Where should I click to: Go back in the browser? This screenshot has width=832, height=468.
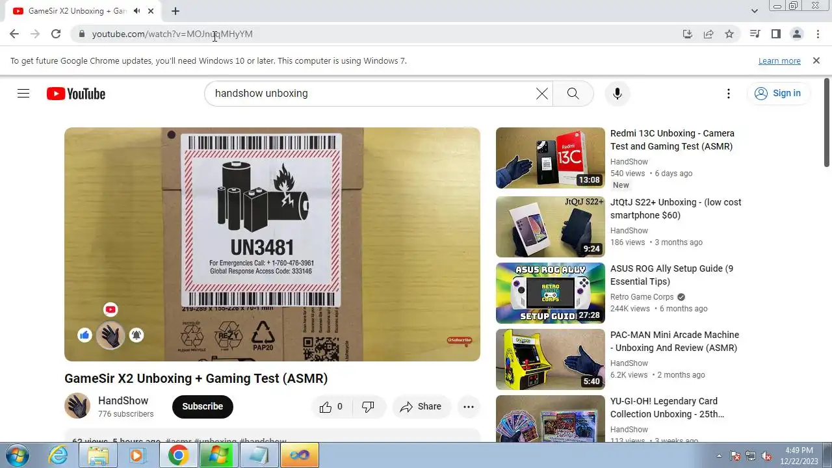(x=14, y=34)
